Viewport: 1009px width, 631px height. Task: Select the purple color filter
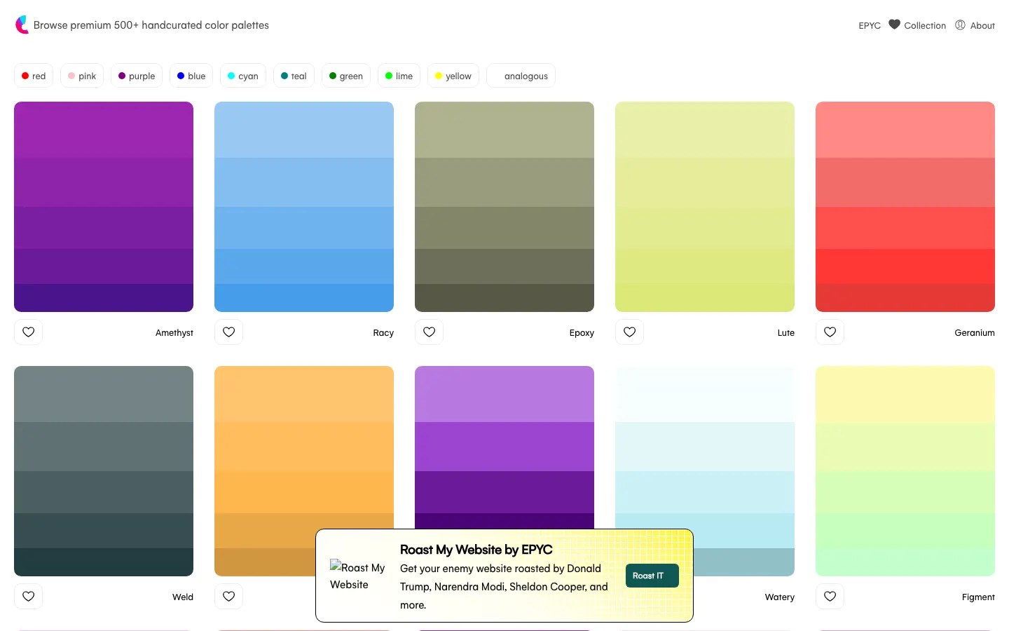click(x=137, y=76)
